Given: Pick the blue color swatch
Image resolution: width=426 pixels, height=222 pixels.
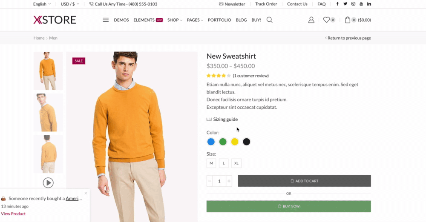Looking at the screenshot, I should pyautogui.click(x=211, y=142).
